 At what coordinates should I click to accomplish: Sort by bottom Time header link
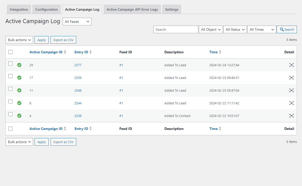(x=213, y=129)
